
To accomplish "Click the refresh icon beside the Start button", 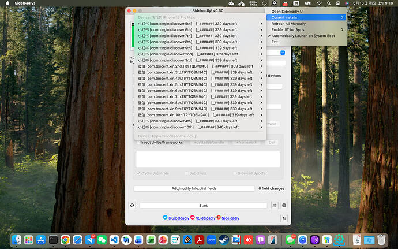I will [x=132, y=205].
